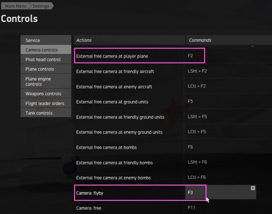Click the Settings breadcrumb
The height and width of the screenshot is (214, 272).
click(x=41, y=6)
